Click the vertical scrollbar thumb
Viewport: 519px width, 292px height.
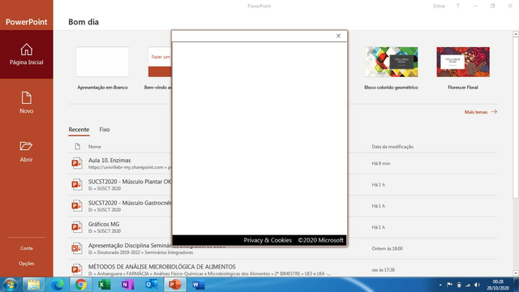click(516, 118)
